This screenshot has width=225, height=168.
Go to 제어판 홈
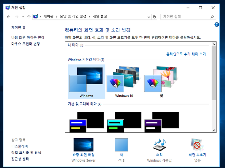tap(18, 27)
